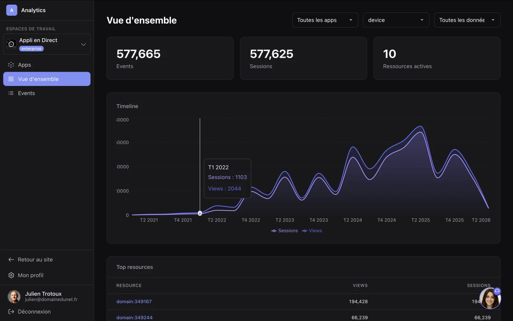The height and width of the screenshot is (321, 513).
Task: Open the Toutes les données dropdown
Action: (x=467, y=20)
